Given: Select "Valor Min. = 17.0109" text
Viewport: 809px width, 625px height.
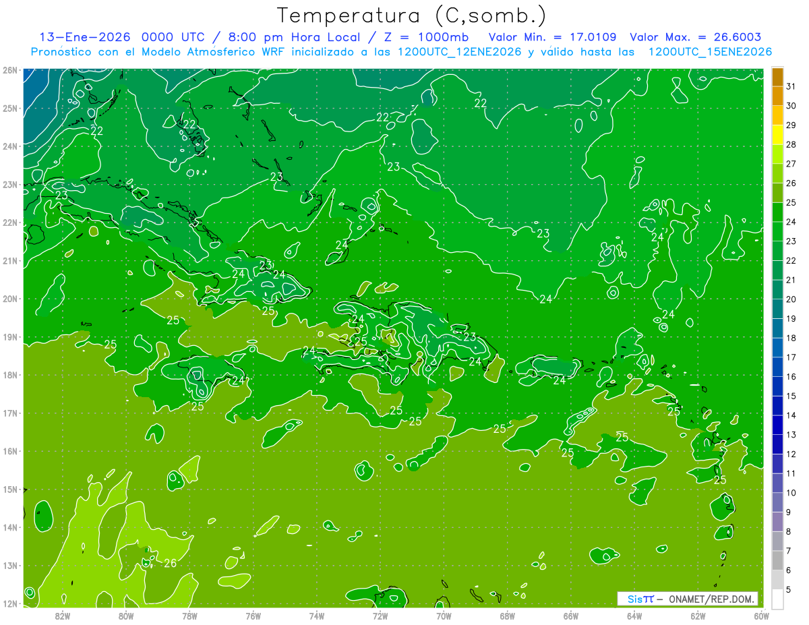Looking at the screenshot, I should [x=552, y=37].
